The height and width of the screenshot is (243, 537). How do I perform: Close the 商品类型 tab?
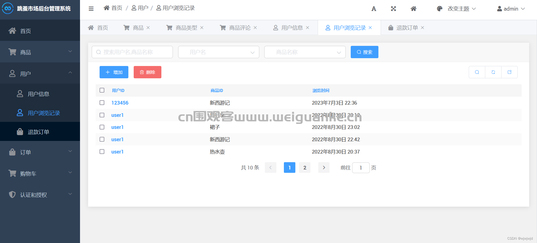(202, 28)
